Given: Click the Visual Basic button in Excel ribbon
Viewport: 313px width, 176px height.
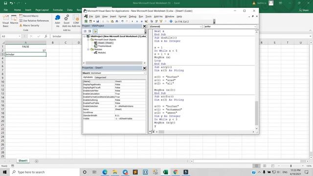Looking at the screenshot, I should click(x=5, y=21).
